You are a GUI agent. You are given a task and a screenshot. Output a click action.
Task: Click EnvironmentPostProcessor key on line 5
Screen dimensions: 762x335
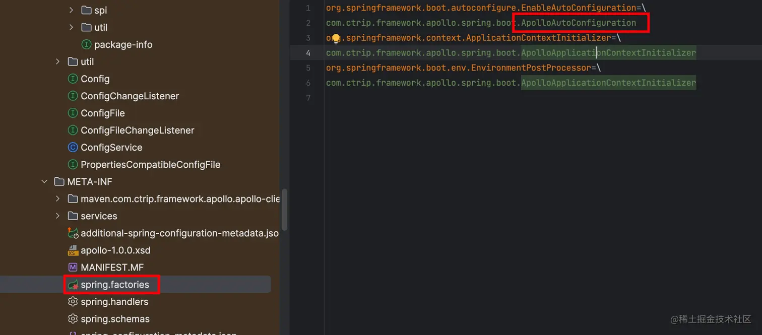click(x=531, y=68)
